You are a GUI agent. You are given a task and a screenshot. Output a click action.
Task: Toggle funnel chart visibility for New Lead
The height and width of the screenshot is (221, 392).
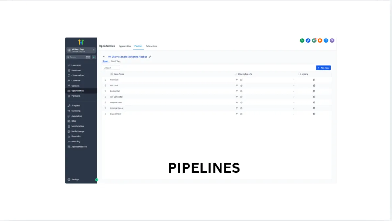(237, 80)
